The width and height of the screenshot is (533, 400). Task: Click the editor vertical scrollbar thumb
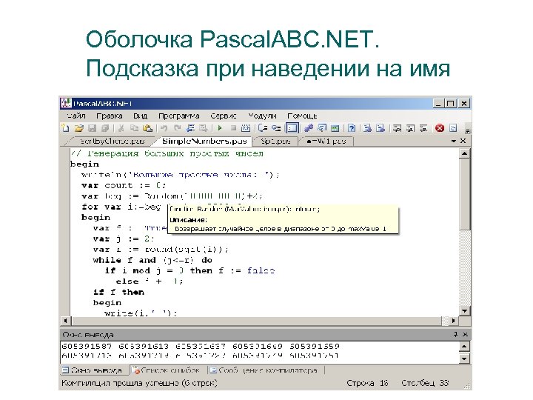(x=464, y=194)
